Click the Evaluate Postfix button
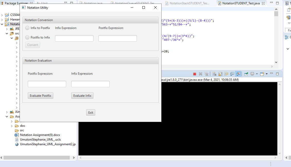Screen dimensions: 291x167 tap(40, 96)
